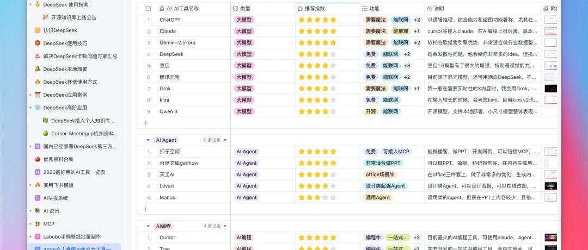
Task: Open the Cursor row attachment thumbnail
Action: (x=550, y=237)
